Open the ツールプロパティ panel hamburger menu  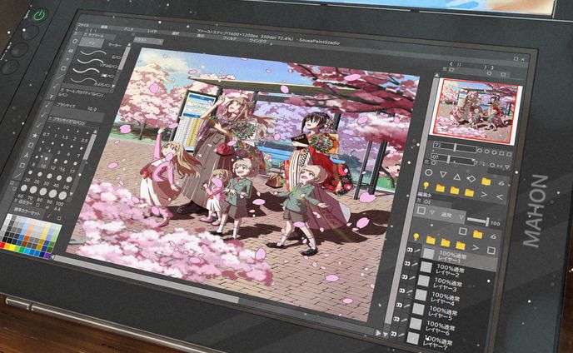(62, 89)
